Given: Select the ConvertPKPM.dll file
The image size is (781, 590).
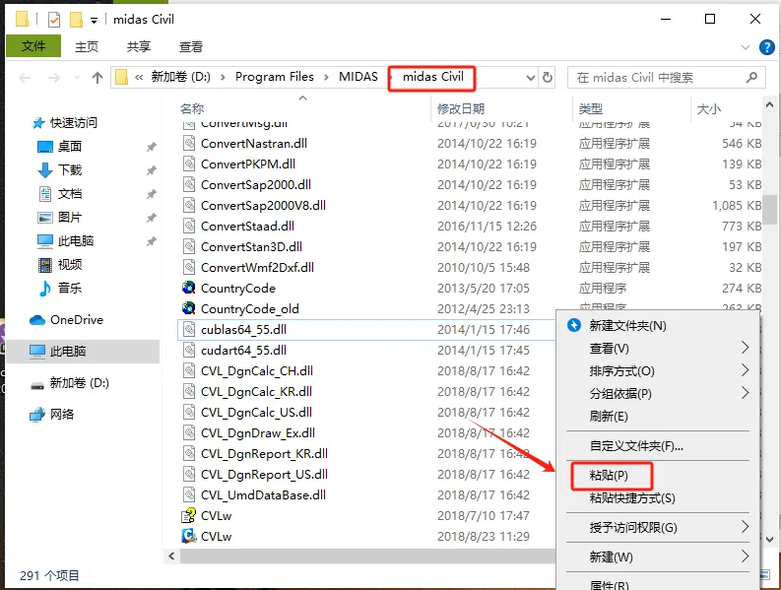Looking at the screenshot, I should point(248,164).
